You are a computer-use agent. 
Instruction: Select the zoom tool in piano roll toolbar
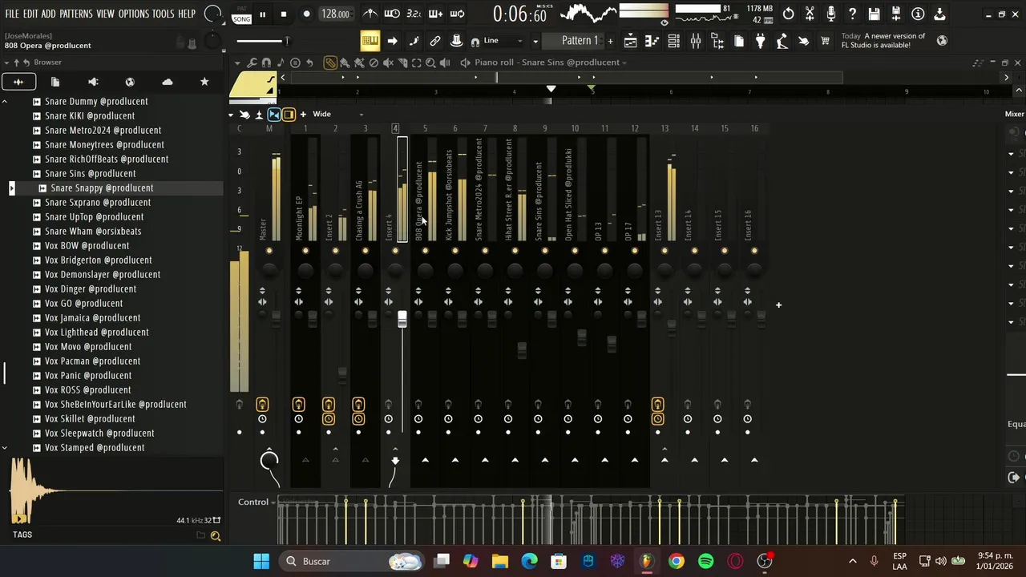pyautogui.click(x=430, y=63)
